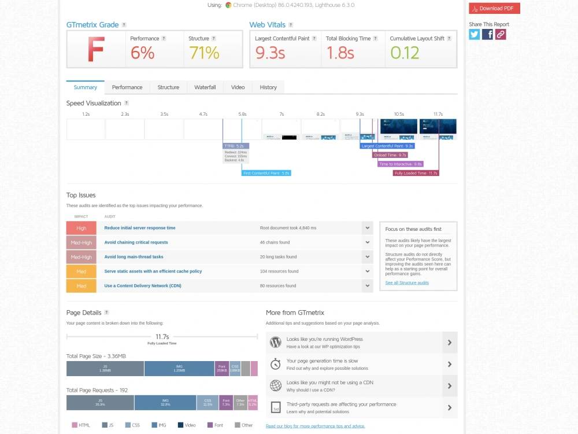Open Reduce initial server response time link
Image resolution: width=578 pixels, height=434 pixels.
tap(140, 228)
